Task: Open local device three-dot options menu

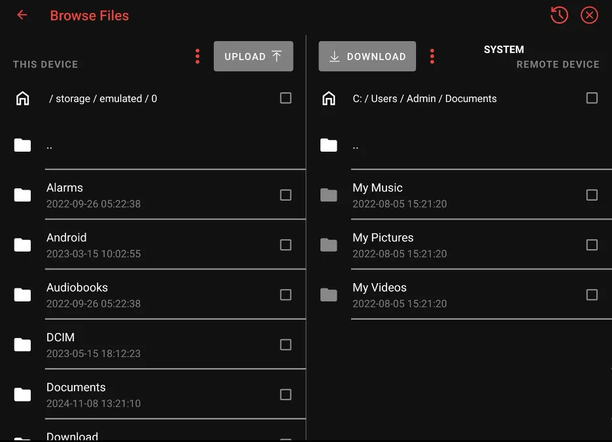Action: (x=197, y=57)
